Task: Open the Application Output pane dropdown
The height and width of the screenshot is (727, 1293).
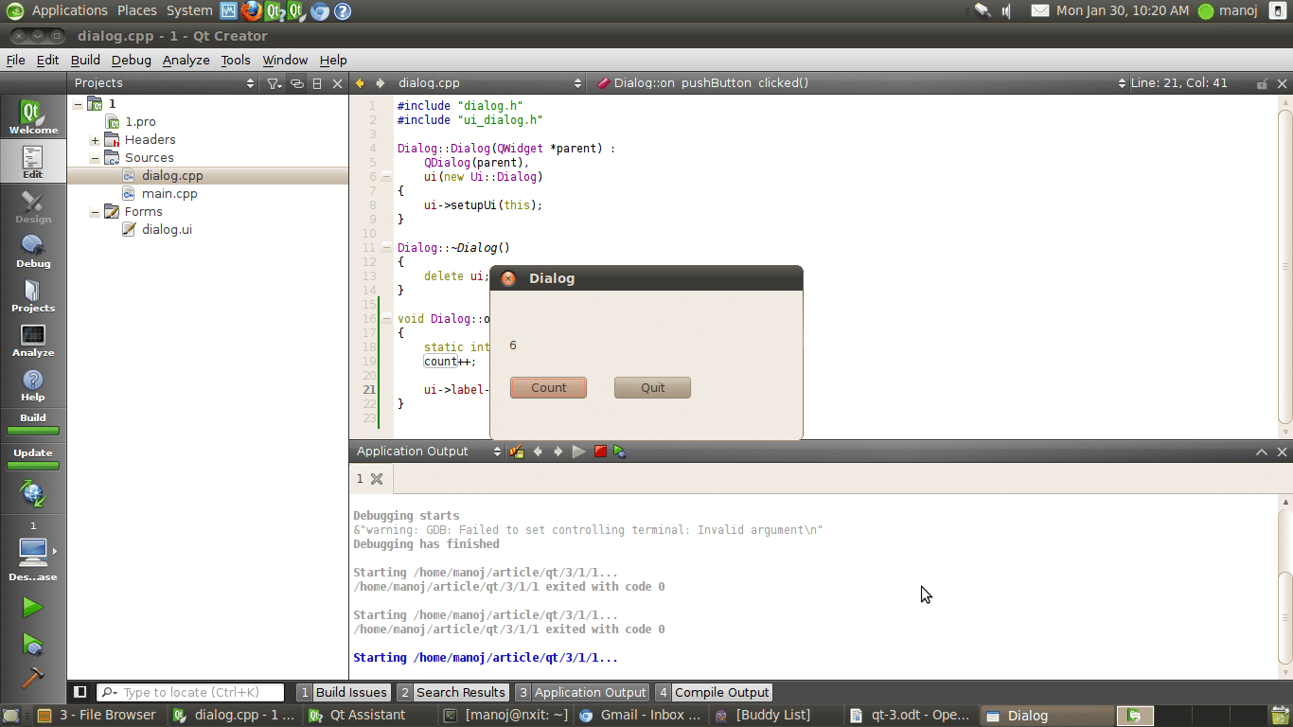Action: 429,452
